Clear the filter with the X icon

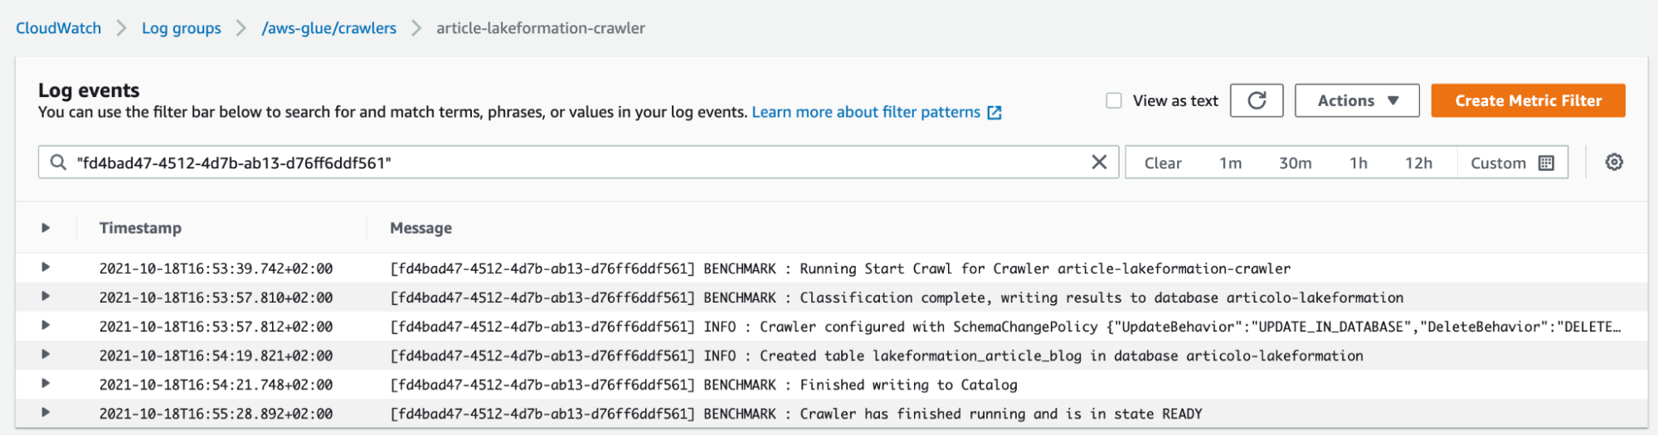1099,162
